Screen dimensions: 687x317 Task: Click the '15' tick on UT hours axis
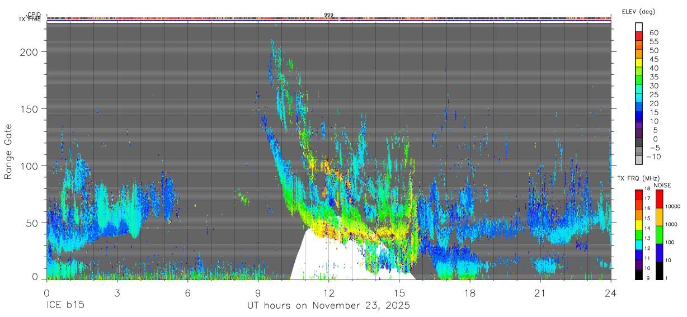tap(399, 293)
